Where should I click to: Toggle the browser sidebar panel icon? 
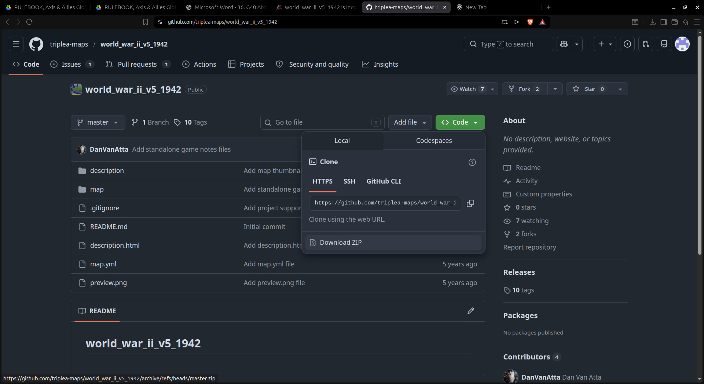(663, 22)
